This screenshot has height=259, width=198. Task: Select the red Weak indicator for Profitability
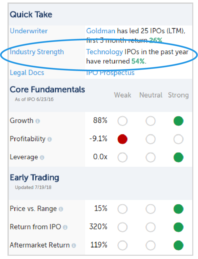point(122,139)
